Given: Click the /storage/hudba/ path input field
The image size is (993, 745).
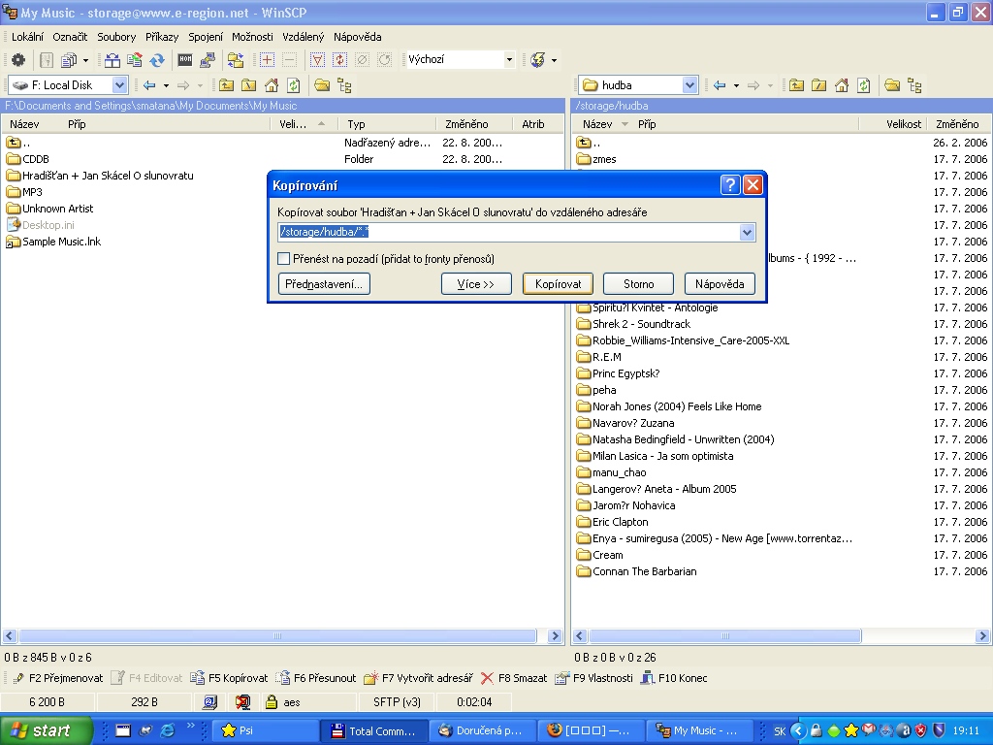Looking at the screenshot, I should point(506,233).
